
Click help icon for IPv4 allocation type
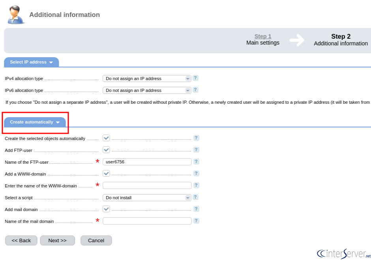pyautogui.click(x=195, y=78)
